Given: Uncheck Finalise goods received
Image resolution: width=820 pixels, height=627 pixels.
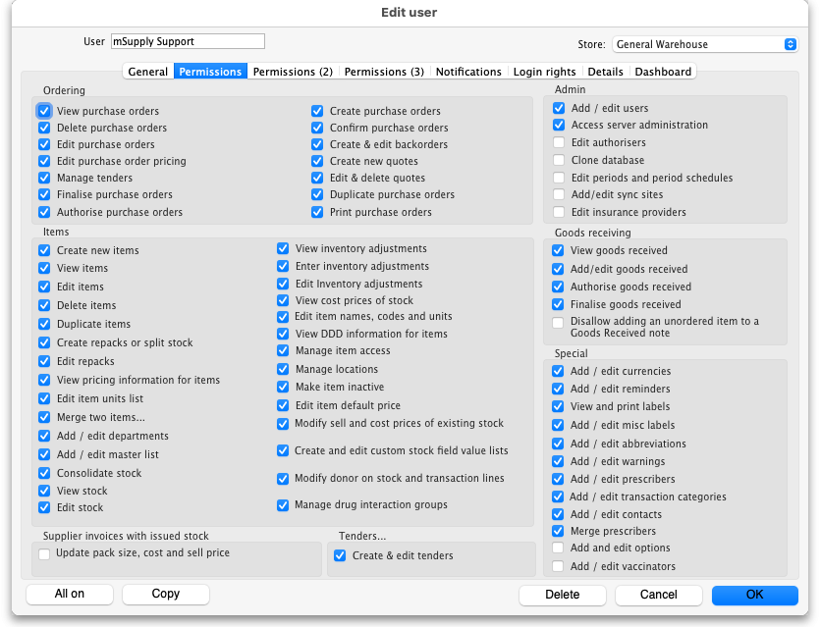Looking at the screenshot, I should pos(559,304).
